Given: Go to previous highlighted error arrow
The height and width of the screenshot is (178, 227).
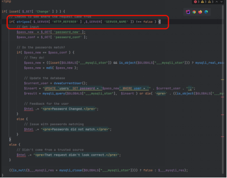Looking at the screenshot, I should (x=217, y=1).
